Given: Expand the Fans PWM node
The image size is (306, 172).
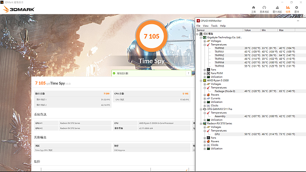Looking at the screenshot, I should pos(205,73).
